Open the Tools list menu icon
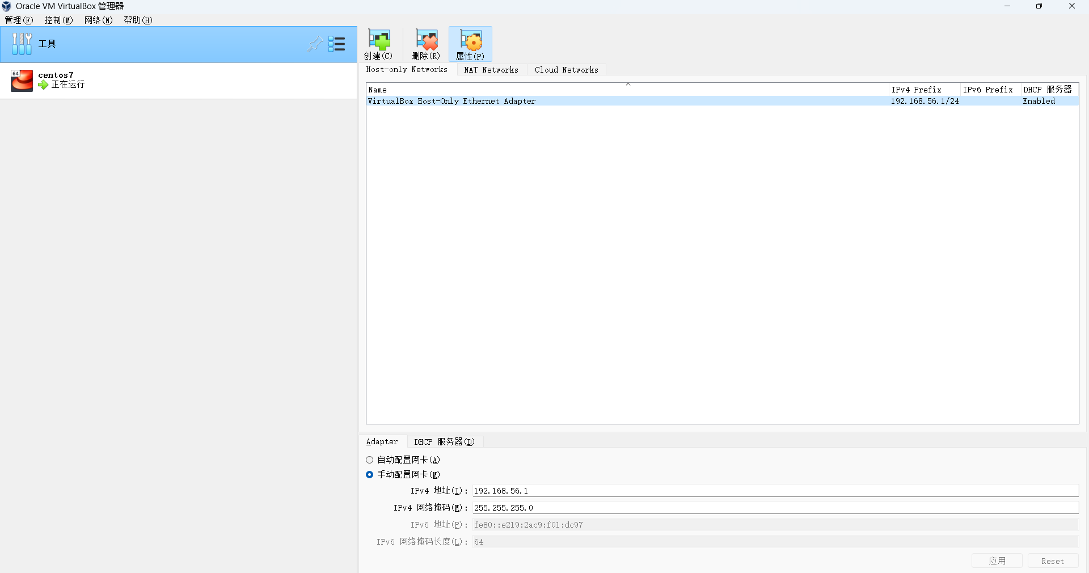Screen dimensions: 1089x573 pos(337,44)
